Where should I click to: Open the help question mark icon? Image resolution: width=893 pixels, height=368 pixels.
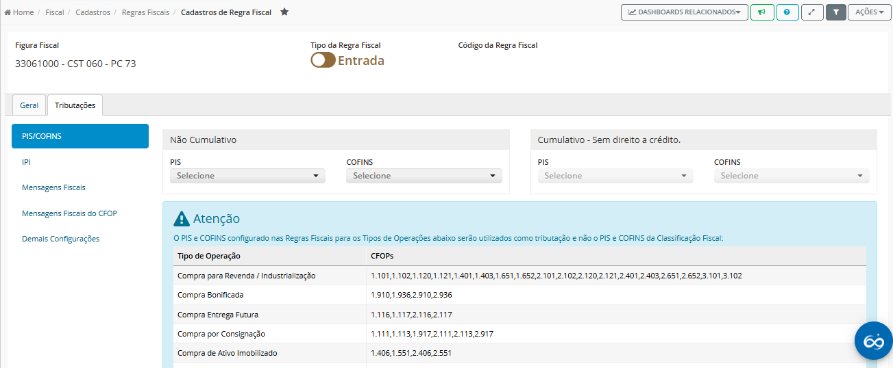787,12
